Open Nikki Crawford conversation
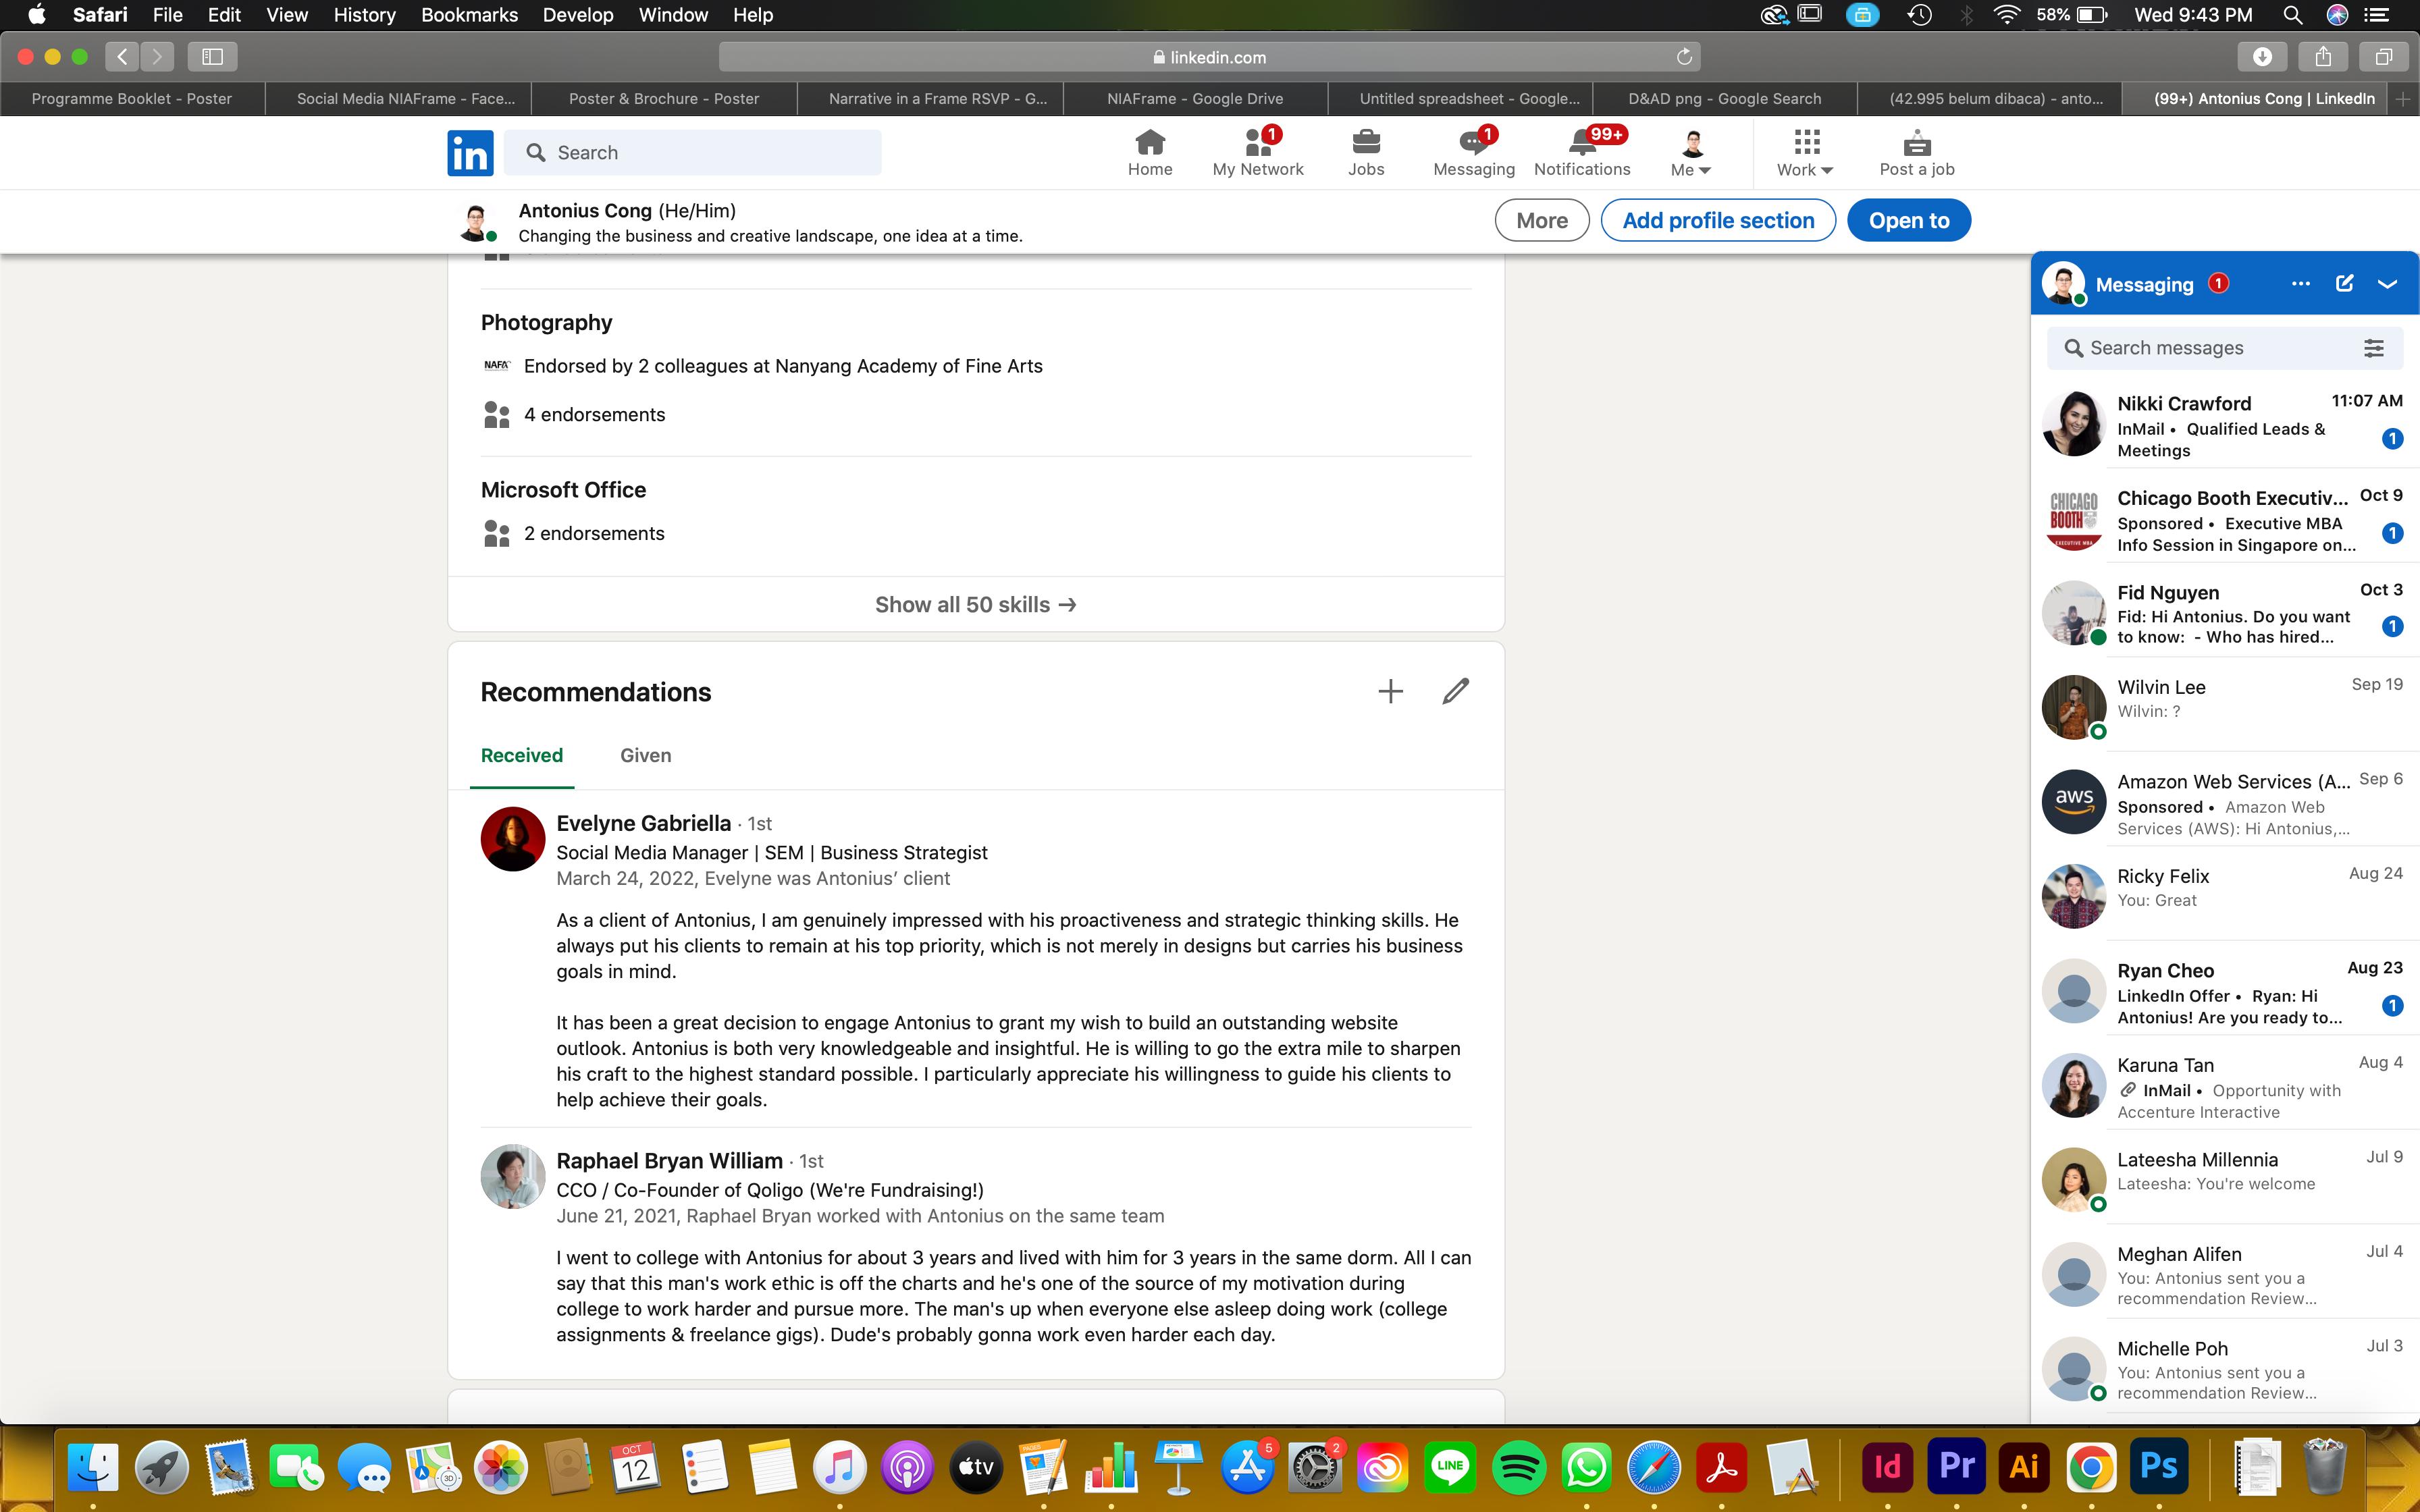2420x1512 pixels. (x=2220, y=426)
